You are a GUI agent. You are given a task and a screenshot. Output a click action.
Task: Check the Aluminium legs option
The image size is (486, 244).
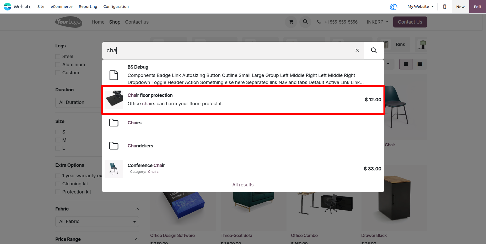coord(58,65)
